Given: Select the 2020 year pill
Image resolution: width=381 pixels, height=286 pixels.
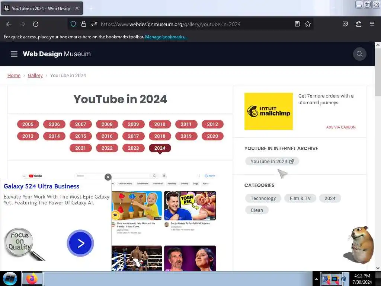Looking at the screenshot, I should pos(212,136).
